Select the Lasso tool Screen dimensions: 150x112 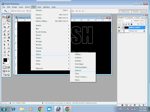(x=4, y=24)
